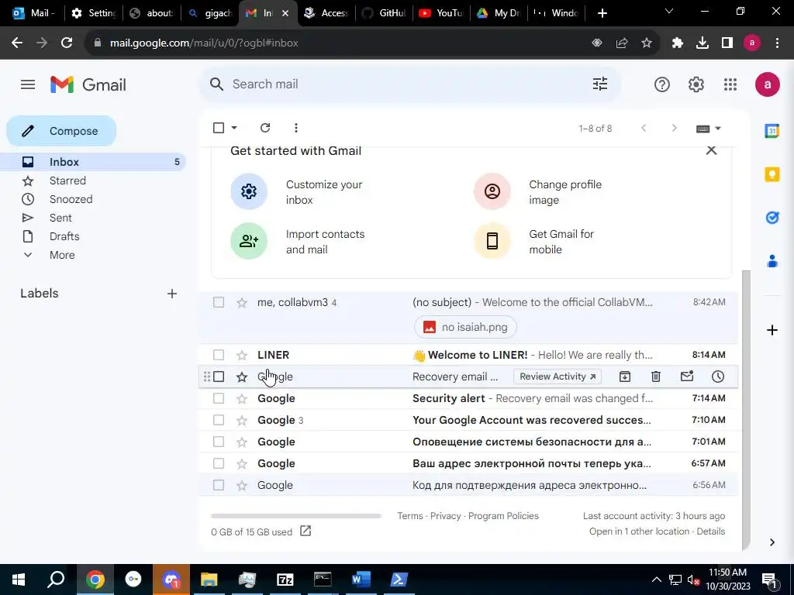Viewport: 794px width, 595px height.
Task: Click the Import contacts and mail icon
Action: [x=249, y=241]
